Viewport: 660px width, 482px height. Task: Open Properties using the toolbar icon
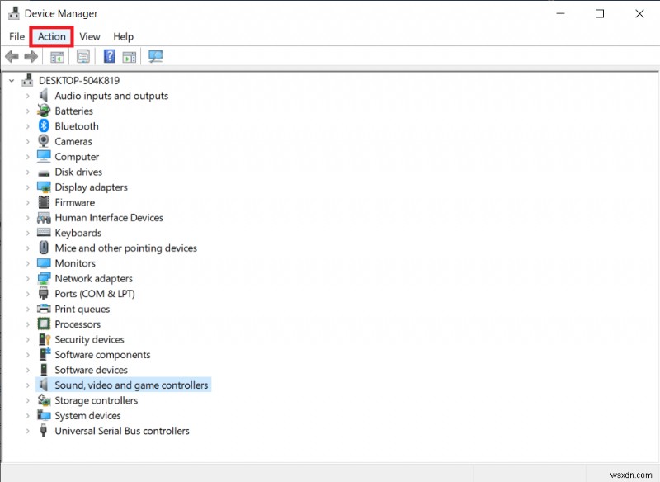tap(83, 56)
